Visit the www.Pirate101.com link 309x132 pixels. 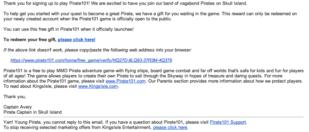point(125,81)
